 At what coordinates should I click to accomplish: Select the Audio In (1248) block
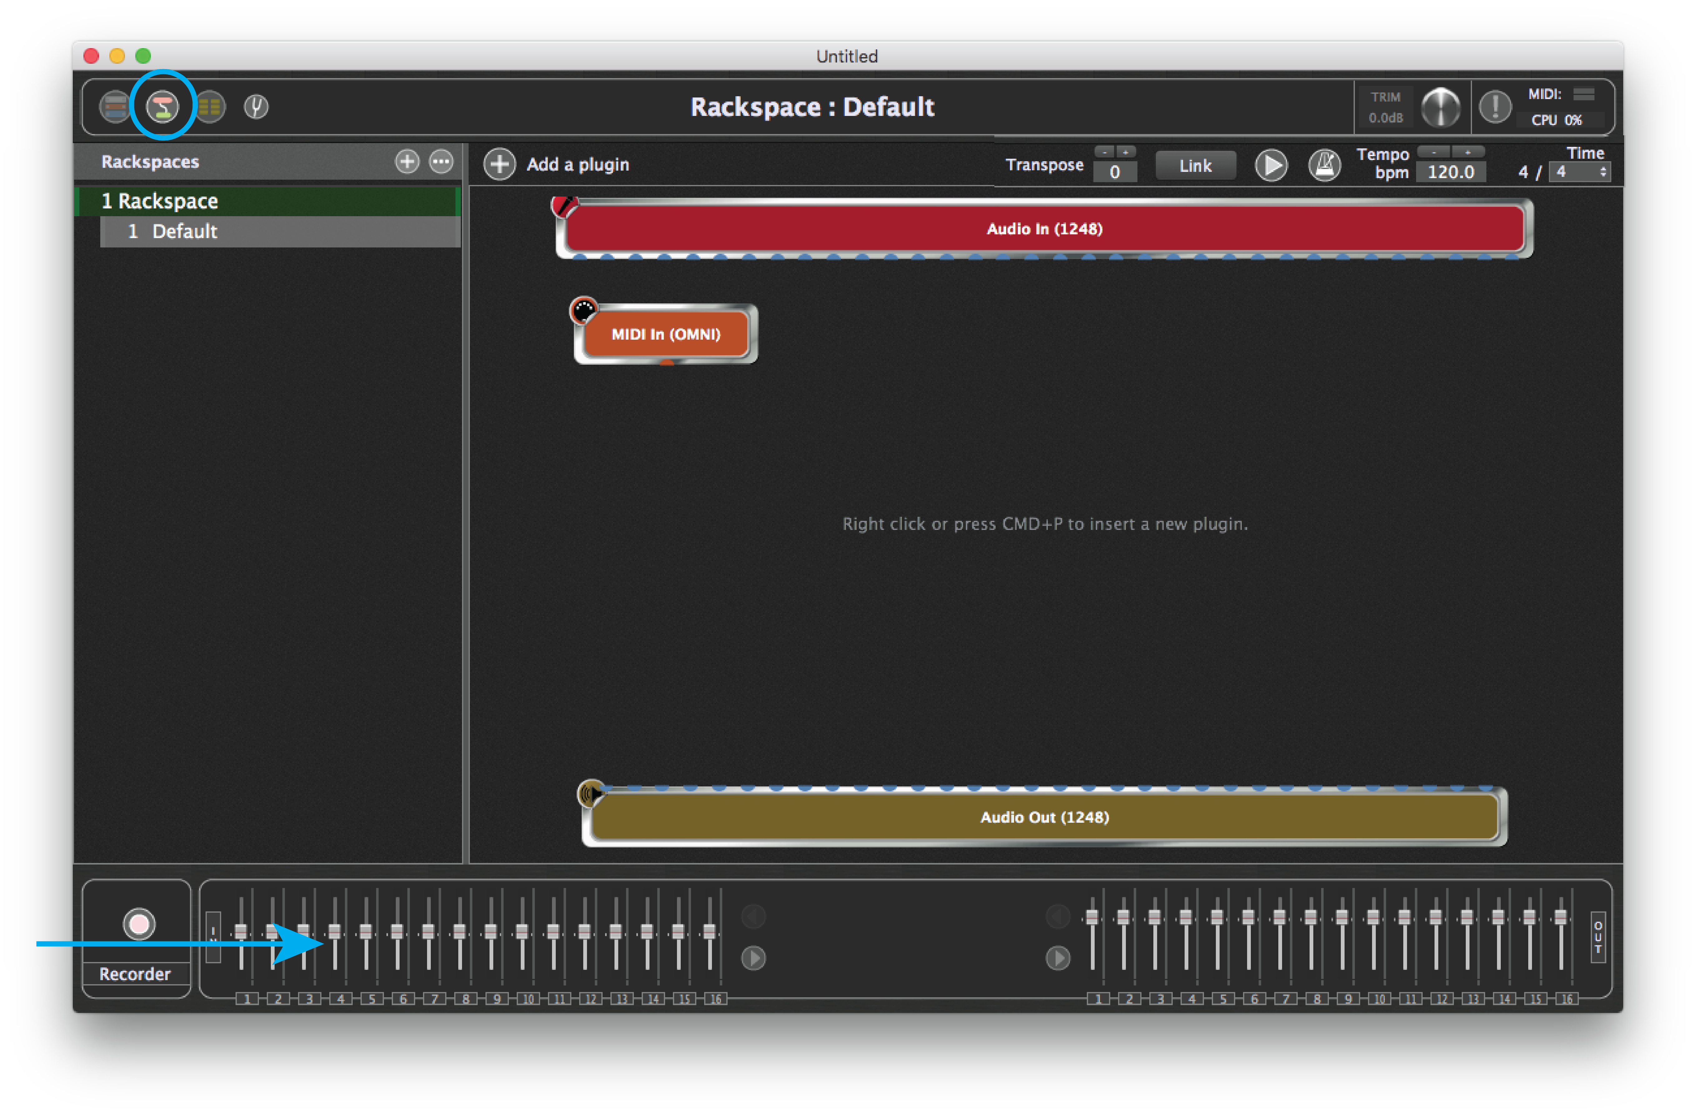(1044, 229)
